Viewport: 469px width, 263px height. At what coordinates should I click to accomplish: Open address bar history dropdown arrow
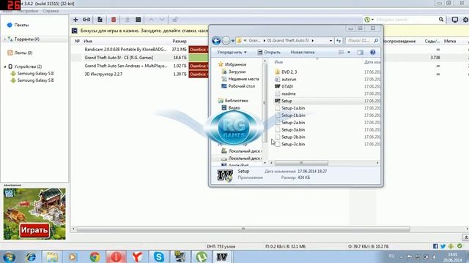(330, 41)
